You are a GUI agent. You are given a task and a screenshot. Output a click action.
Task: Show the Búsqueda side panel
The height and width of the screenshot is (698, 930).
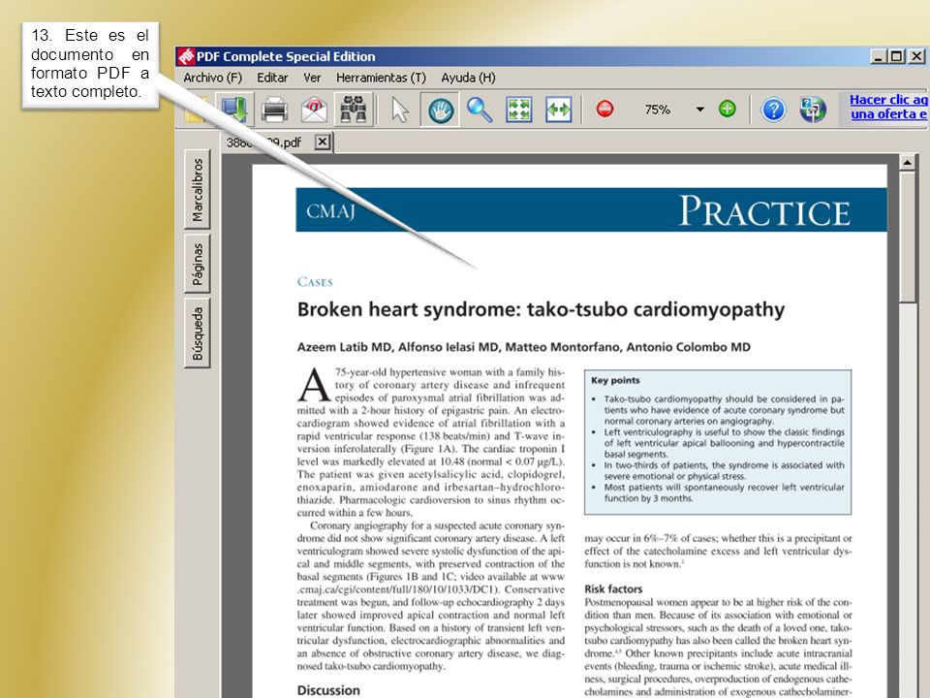(x=198, y=333)
